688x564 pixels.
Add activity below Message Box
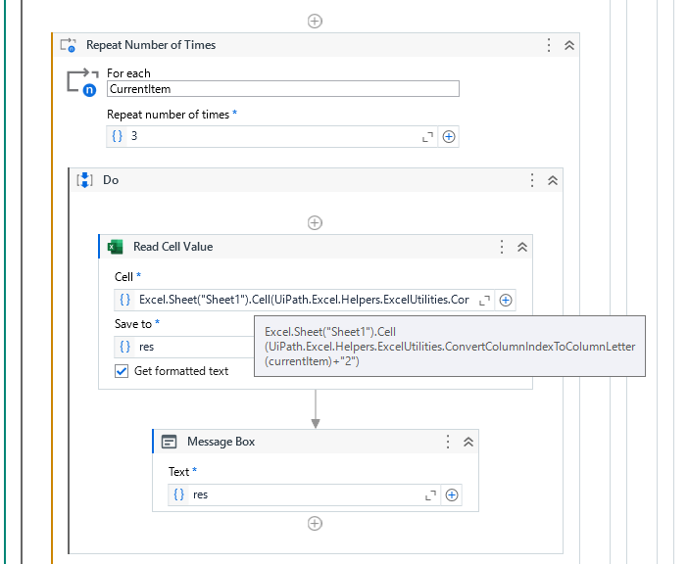[315, 523]
